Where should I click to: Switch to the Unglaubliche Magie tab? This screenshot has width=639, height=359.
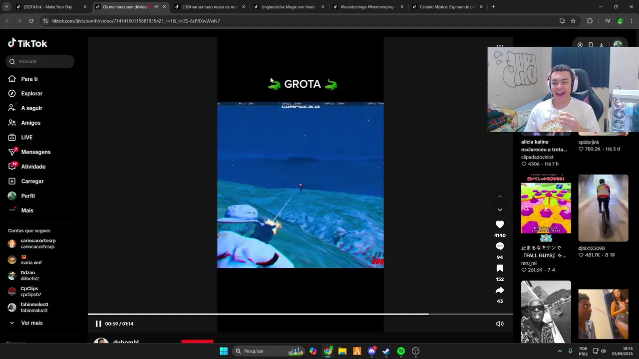[x=289, y=7]
